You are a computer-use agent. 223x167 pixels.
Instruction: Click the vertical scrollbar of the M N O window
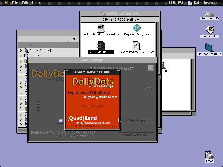[193, 85]
